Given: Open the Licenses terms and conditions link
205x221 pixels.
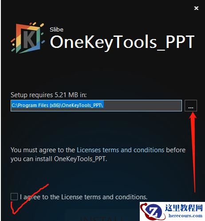Looking at the screenshot, I should (x=120, y=150).
